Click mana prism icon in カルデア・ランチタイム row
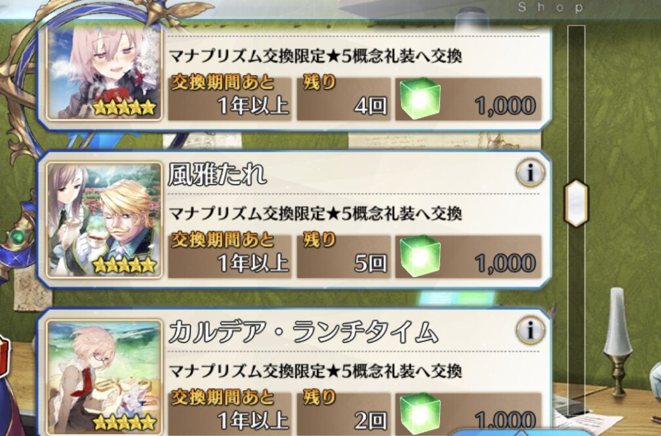 coord(420,414)
